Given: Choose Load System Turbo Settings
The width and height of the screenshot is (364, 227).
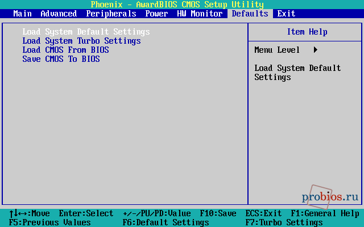Looking at the screenshot, I should [x=81, y=41].
